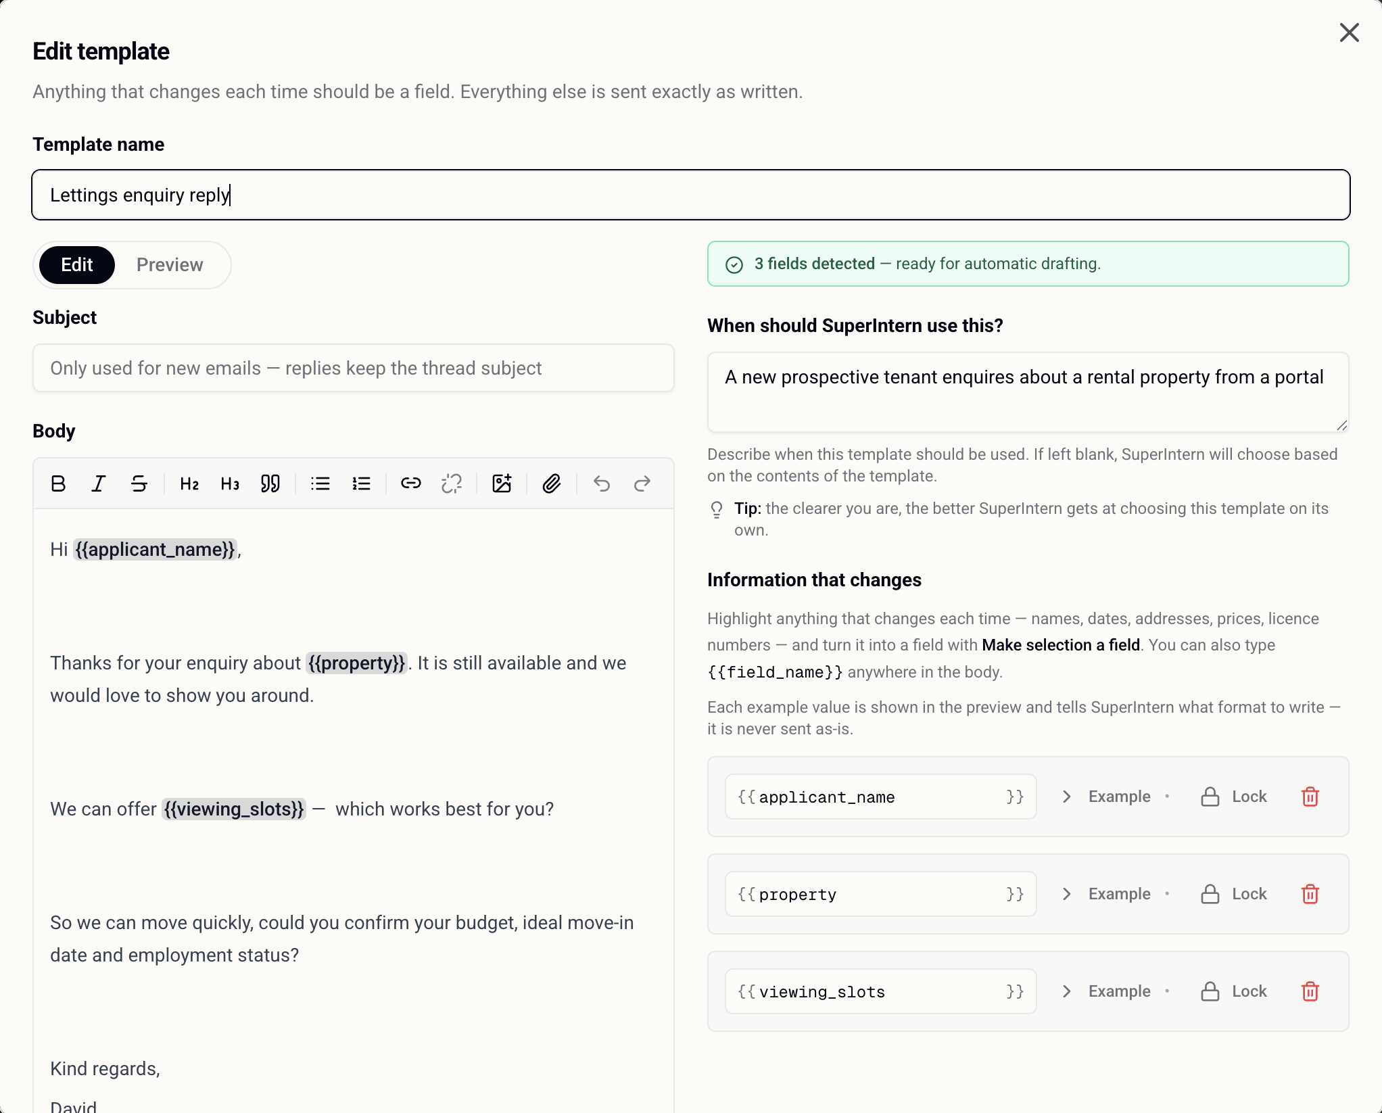The width and height of the screenshot is (1382, 1113).
Task: Expand Example for property field
Action: pyautogui.click(x=1115, y=894)
